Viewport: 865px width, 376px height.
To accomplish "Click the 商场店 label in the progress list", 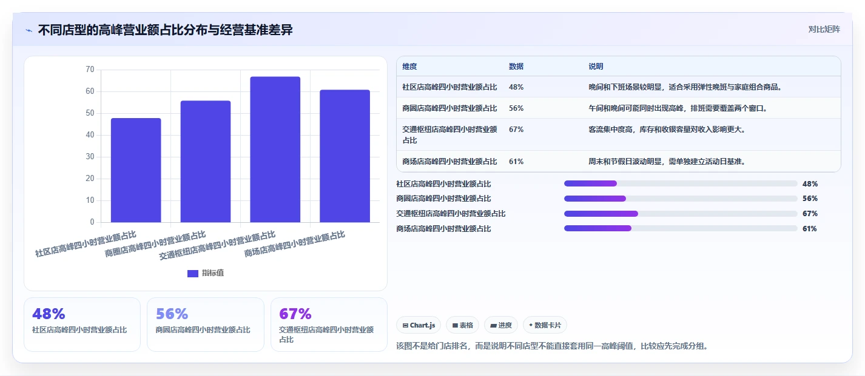I will tap(443, 229).
